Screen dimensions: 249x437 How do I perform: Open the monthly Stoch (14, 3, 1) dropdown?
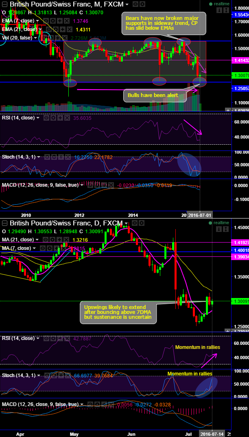pos(39,157)
